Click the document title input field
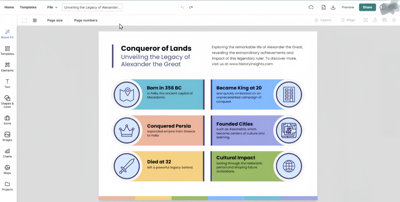Viewport: 400px width, 202px height. pos(93,7)
